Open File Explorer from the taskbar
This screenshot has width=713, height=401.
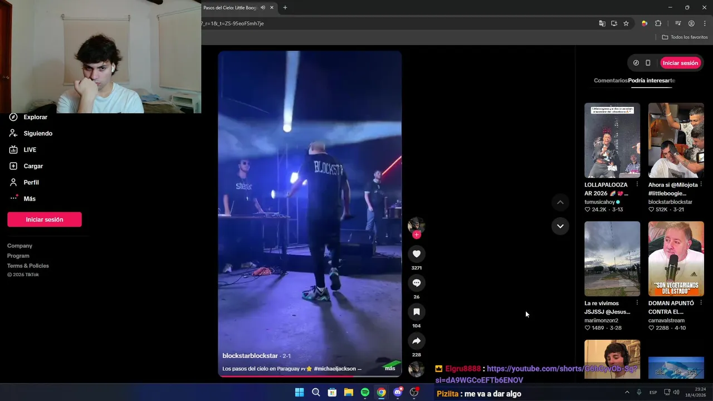click(349, 392)
